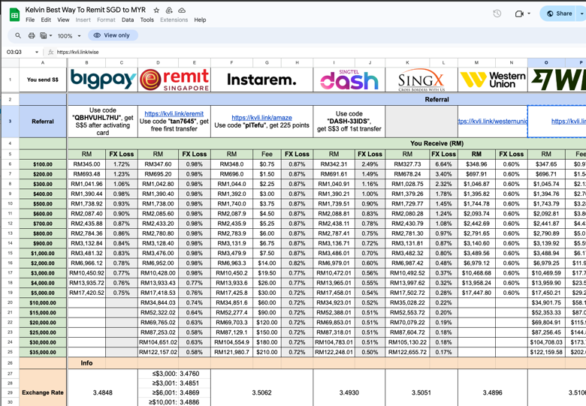Open version history clock icon
The height and width of the screenshot is (406, 586).
(497, 14)
